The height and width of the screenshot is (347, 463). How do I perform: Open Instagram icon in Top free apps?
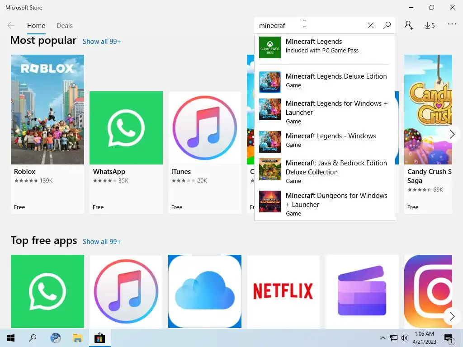coord(428,291)
